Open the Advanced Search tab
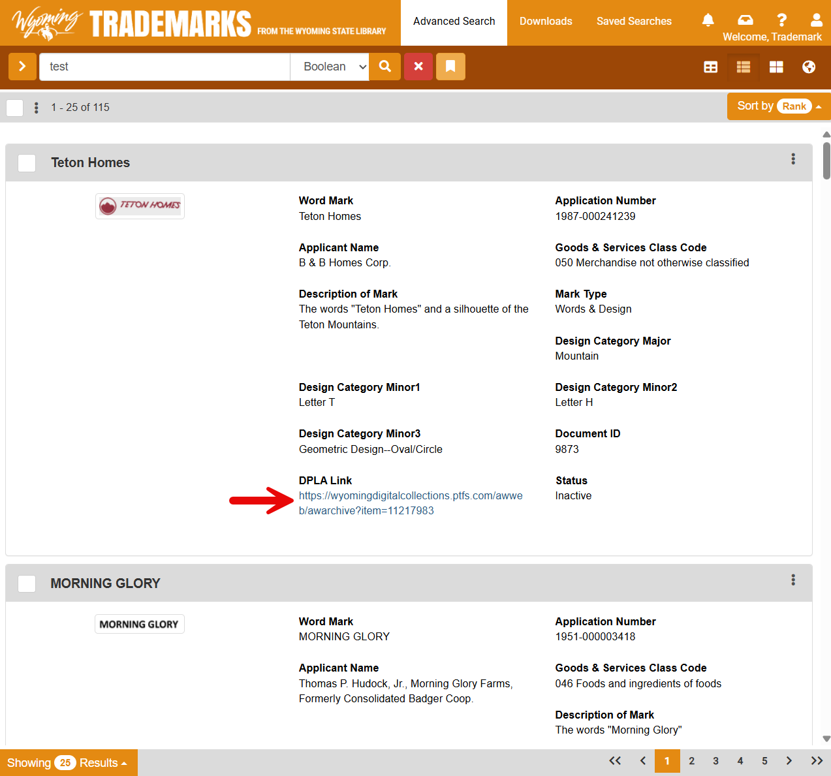The height and width of the screenshot is (776, 831). 454,22
